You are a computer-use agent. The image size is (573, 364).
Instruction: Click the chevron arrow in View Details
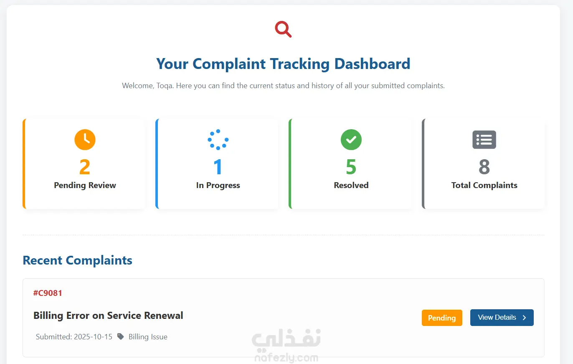pos(525,318)
